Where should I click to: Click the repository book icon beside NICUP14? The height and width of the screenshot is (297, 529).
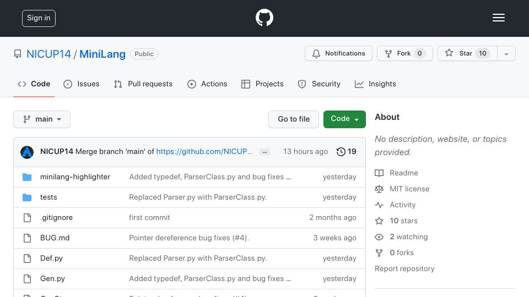coord(18,54)
